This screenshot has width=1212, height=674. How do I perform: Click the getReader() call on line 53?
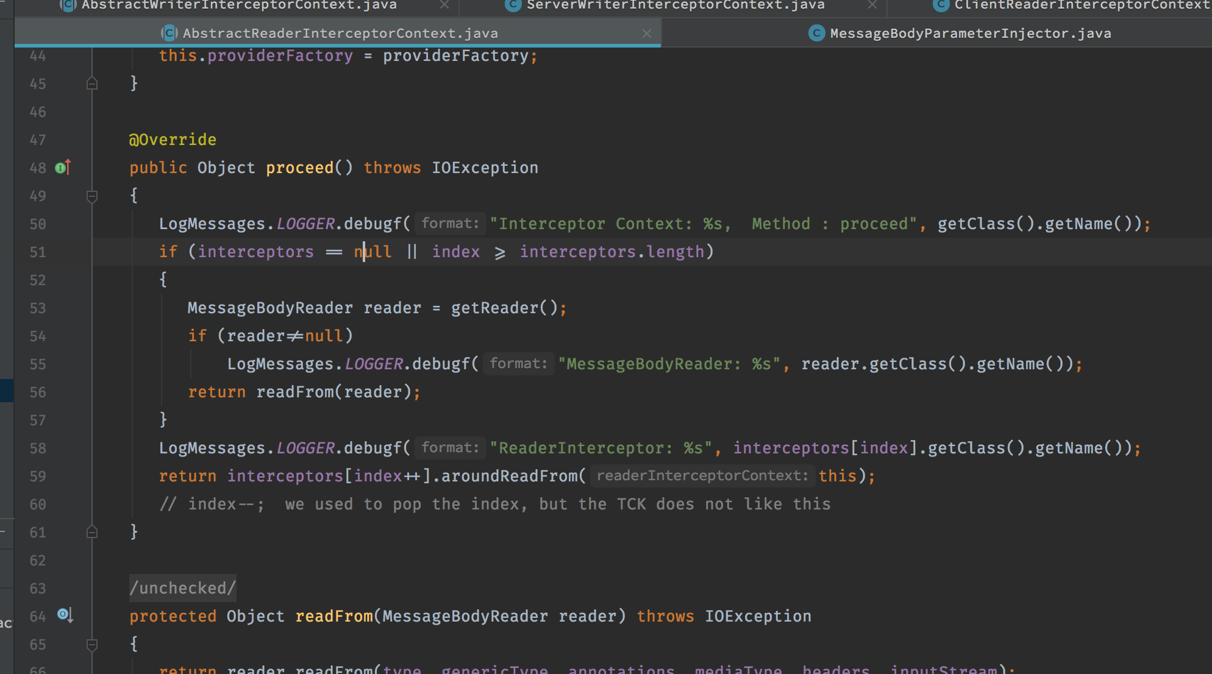tap(494, 308)
